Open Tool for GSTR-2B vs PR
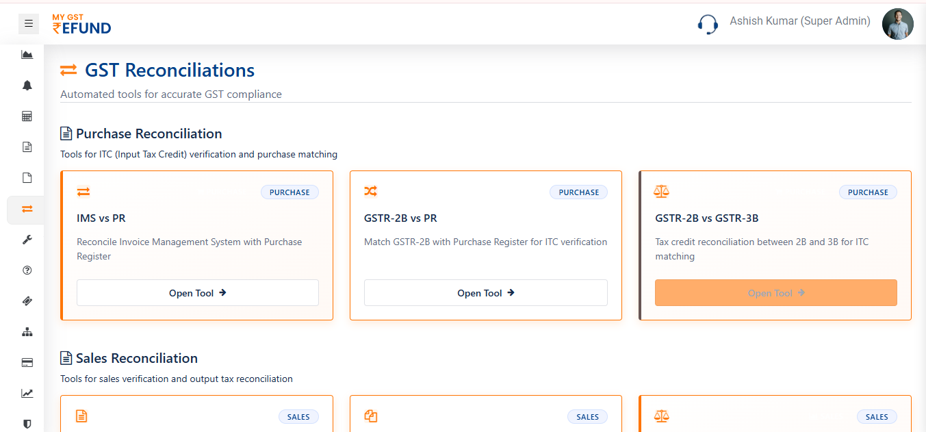 [x=486, y=293]
